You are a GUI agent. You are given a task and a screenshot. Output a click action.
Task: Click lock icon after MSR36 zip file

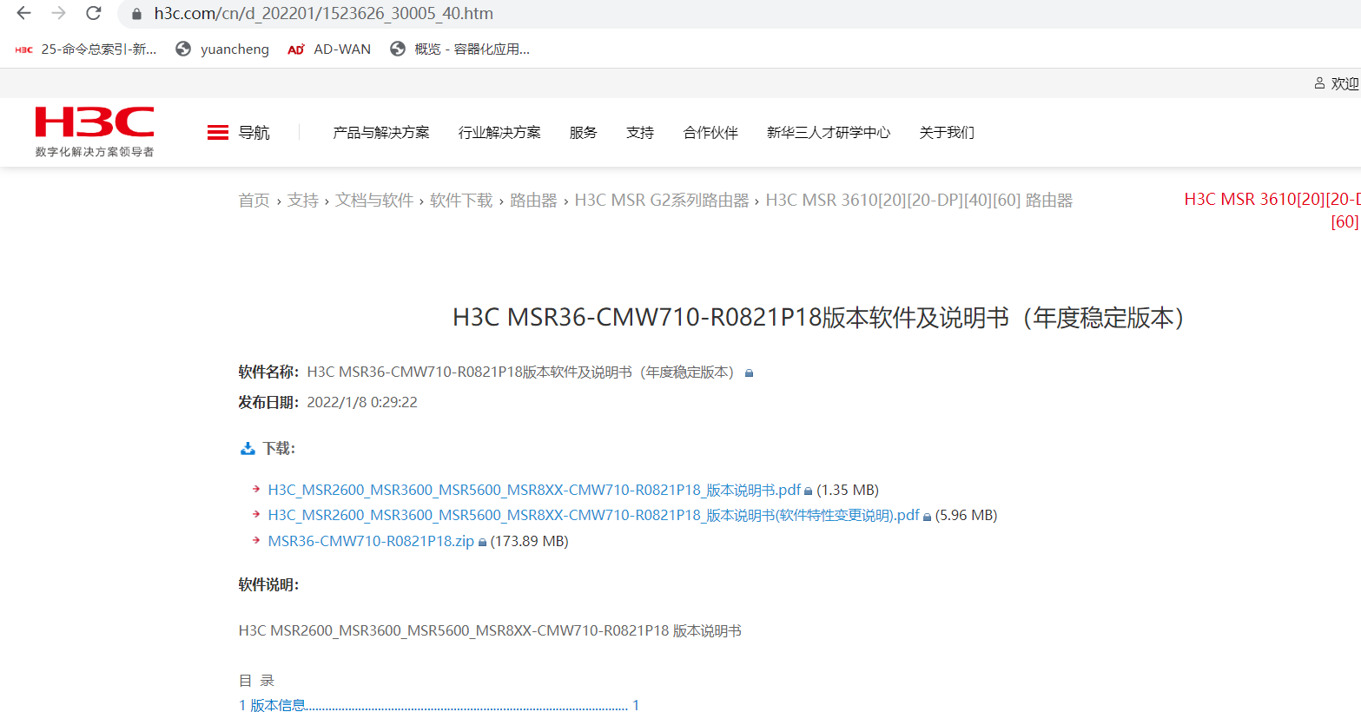pyautogui.click(x=482, y=543)
